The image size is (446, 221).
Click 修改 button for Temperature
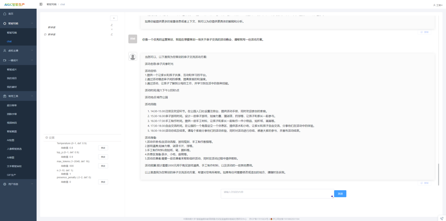(103, 148)
